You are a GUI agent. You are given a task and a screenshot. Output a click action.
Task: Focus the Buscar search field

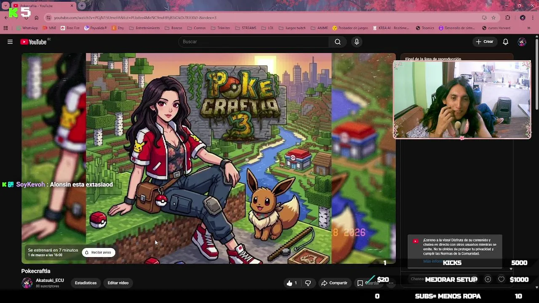click(253, 42)
